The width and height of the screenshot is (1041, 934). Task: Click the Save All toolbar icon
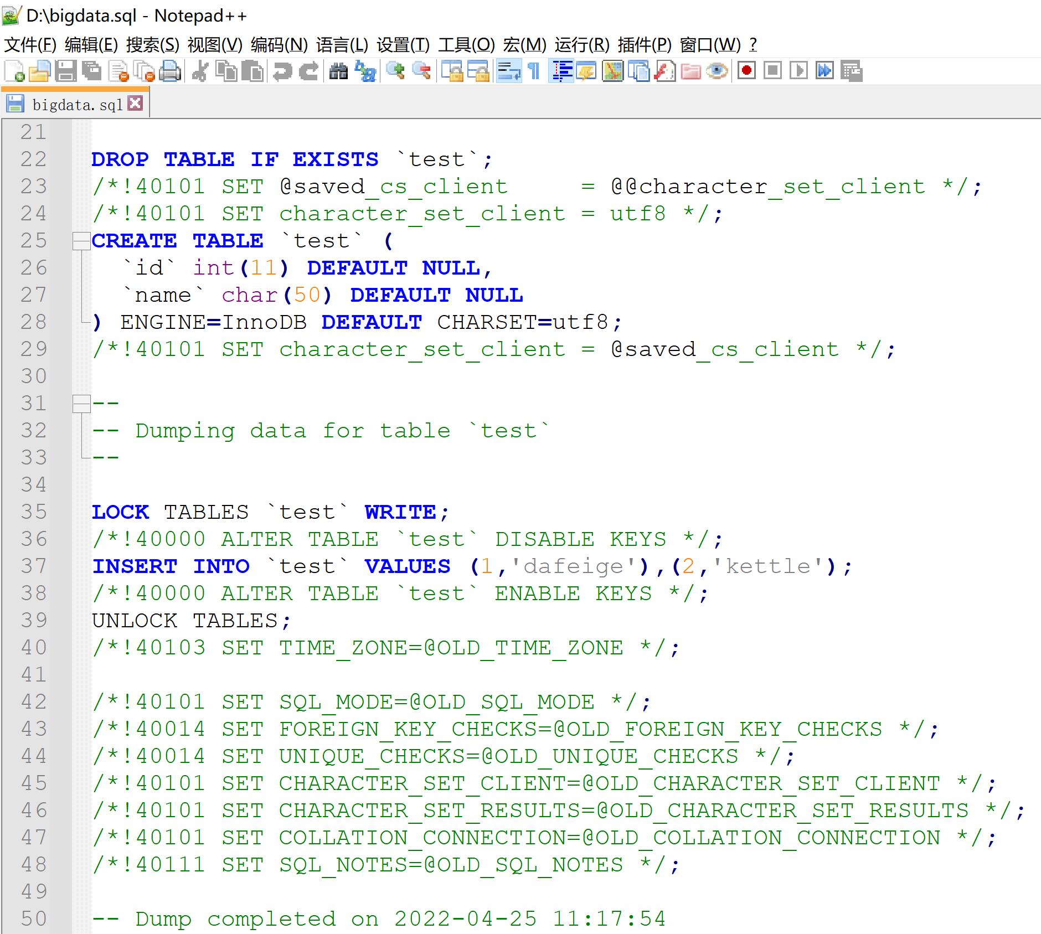point(91,71)
